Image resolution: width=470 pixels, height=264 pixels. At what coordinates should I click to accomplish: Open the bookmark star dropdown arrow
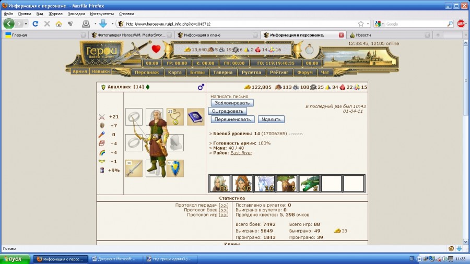coord(368,24)
